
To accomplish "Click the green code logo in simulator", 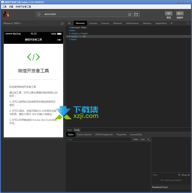I will (x=33, y=57).
